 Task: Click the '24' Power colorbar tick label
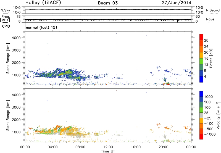pos(206,46)
